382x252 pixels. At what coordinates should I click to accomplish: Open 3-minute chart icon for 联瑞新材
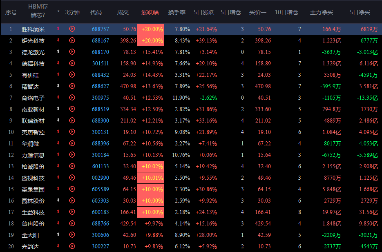point(72,120)
